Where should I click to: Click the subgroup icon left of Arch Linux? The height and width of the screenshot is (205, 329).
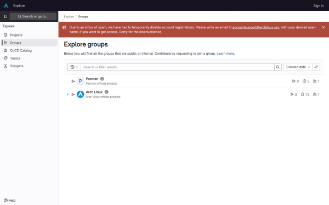[x=73, y=95]
